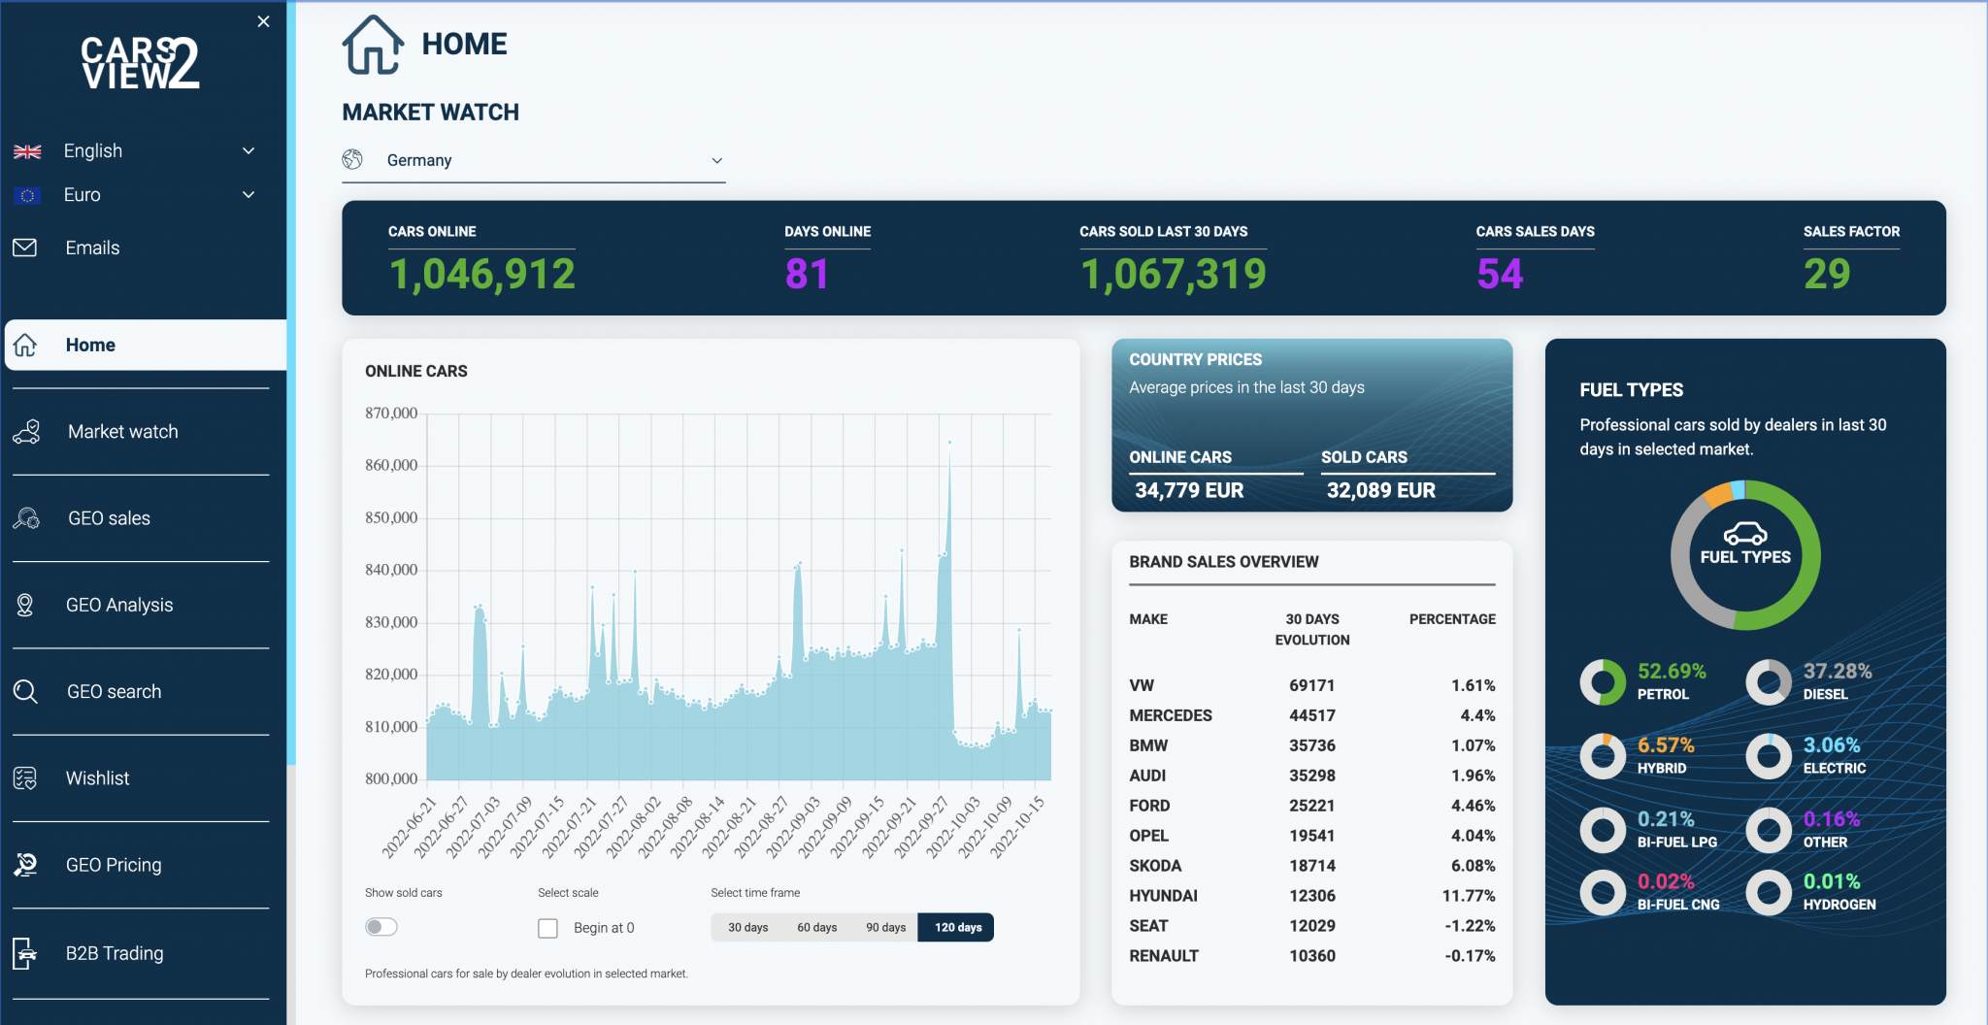Click the GEO Analysis pin icon
The height and width of the screenshot is (1025, 1988).
25,605
